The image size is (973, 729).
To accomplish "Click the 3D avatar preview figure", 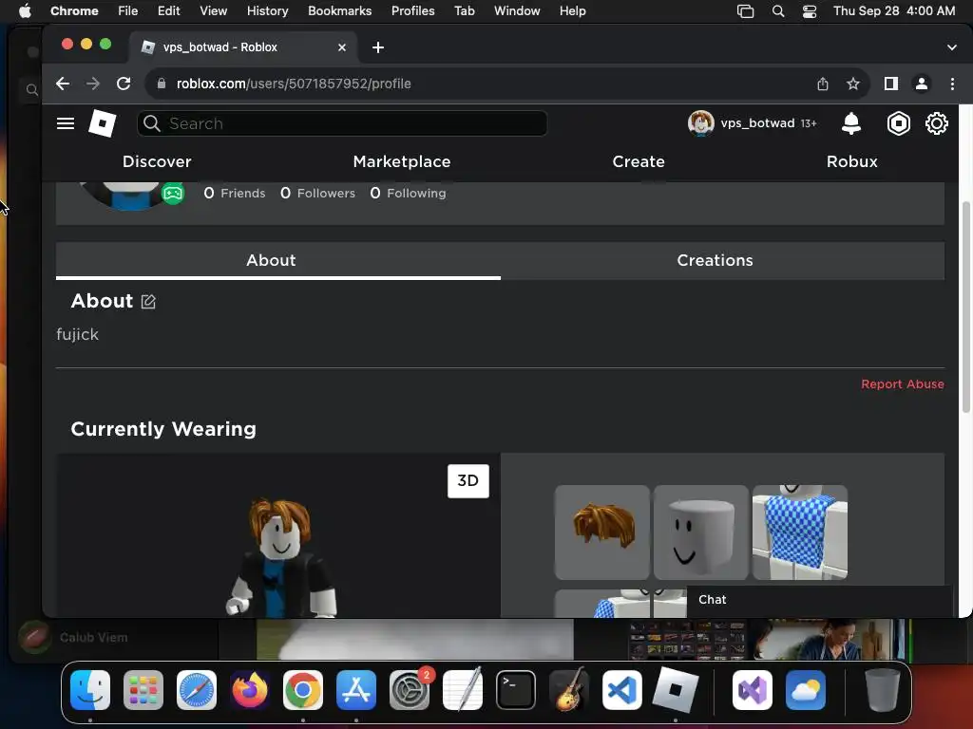I will coord(280,556).
